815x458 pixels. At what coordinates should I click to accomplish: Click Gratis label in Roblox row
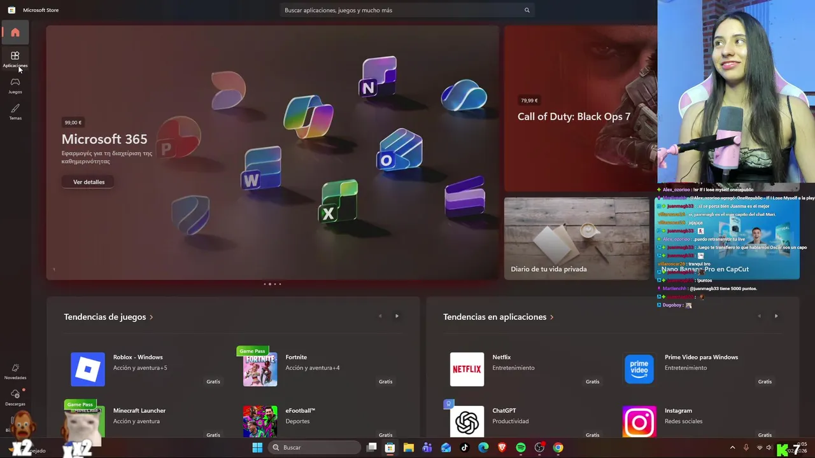coord(213,382)
